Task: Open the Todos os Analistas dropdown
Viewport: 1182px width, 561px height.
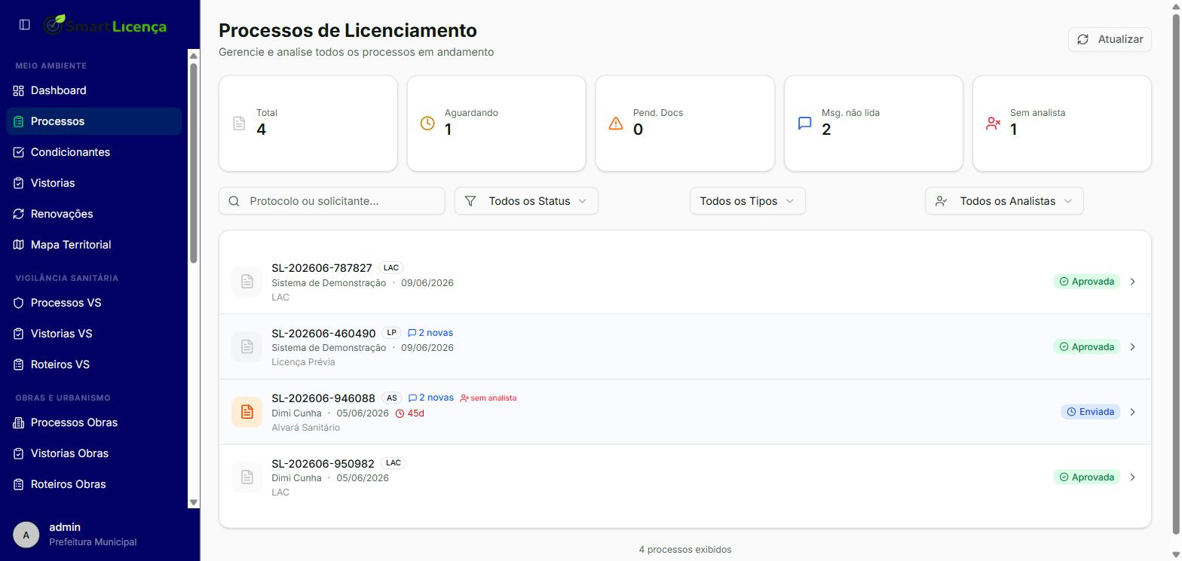Action: (x=1004, y=201)
